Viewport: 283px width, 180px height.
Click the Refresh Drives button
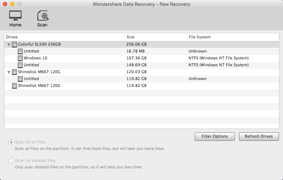tap(259, 136)
